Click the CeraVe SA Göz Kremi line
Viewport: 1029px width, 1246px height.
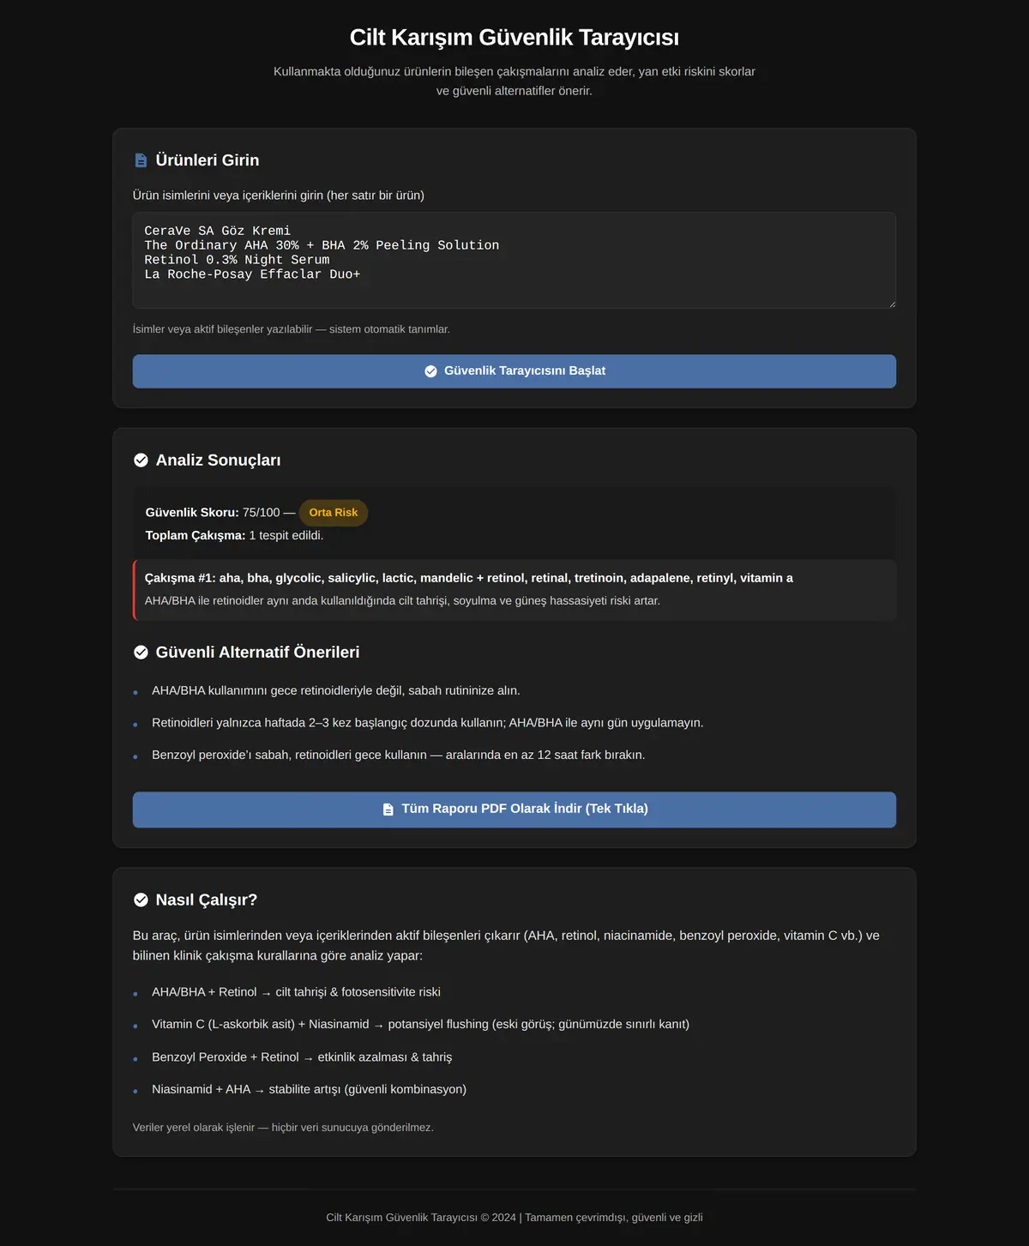[x=218, y=231]
